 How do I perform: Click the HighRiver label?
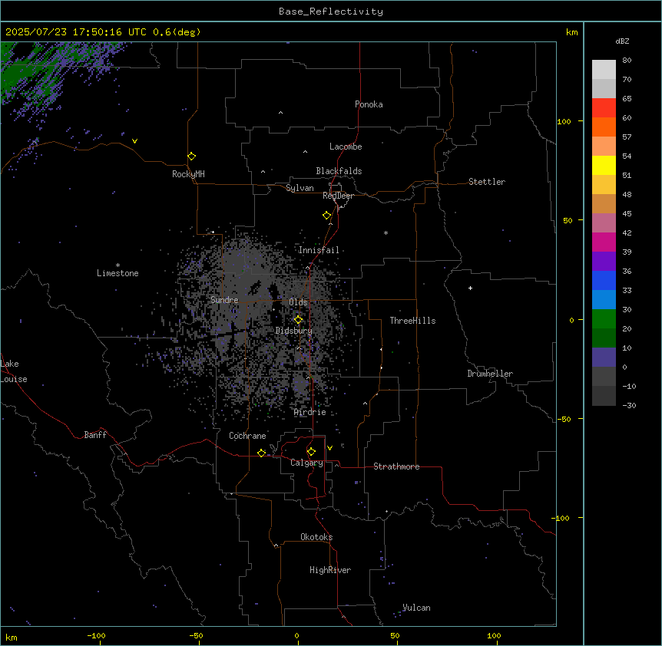pos(330,570)
